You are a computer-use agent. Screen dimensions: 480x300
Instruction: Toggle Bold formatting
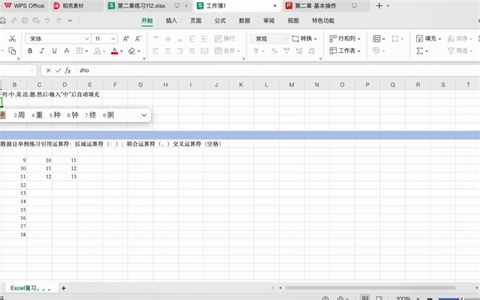30,51
